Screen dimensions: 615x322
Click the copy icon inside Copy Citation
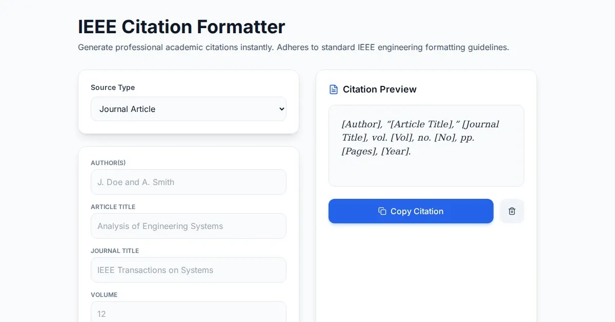point(382,211)
